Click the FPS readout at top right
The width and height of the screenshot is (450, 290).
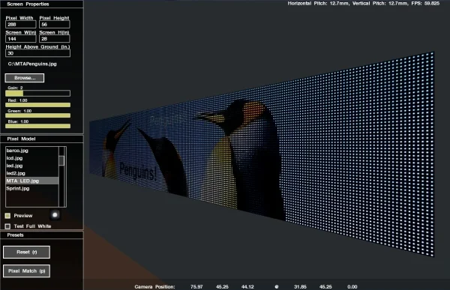[x=424, y=4]
